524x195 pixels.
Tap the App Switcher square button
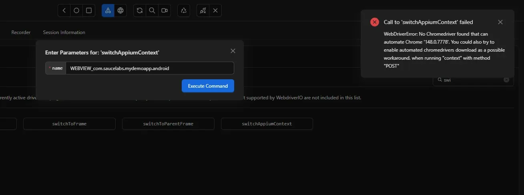[x=89, y=10]
